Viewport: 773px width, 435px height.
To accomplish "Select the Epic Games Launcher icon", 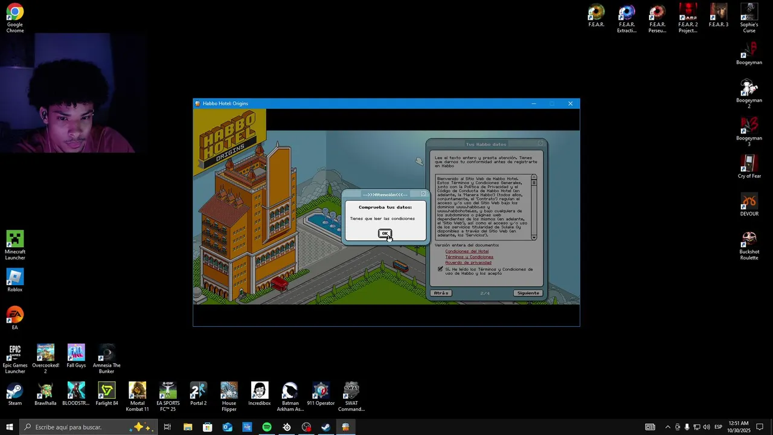I will [15, 358].
